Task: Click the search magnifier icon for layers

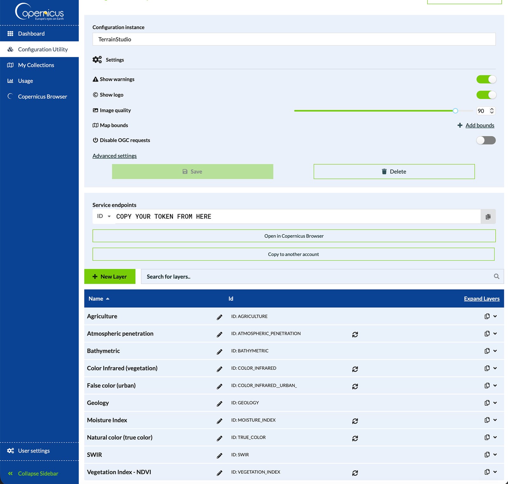Action: coord(497,277)
